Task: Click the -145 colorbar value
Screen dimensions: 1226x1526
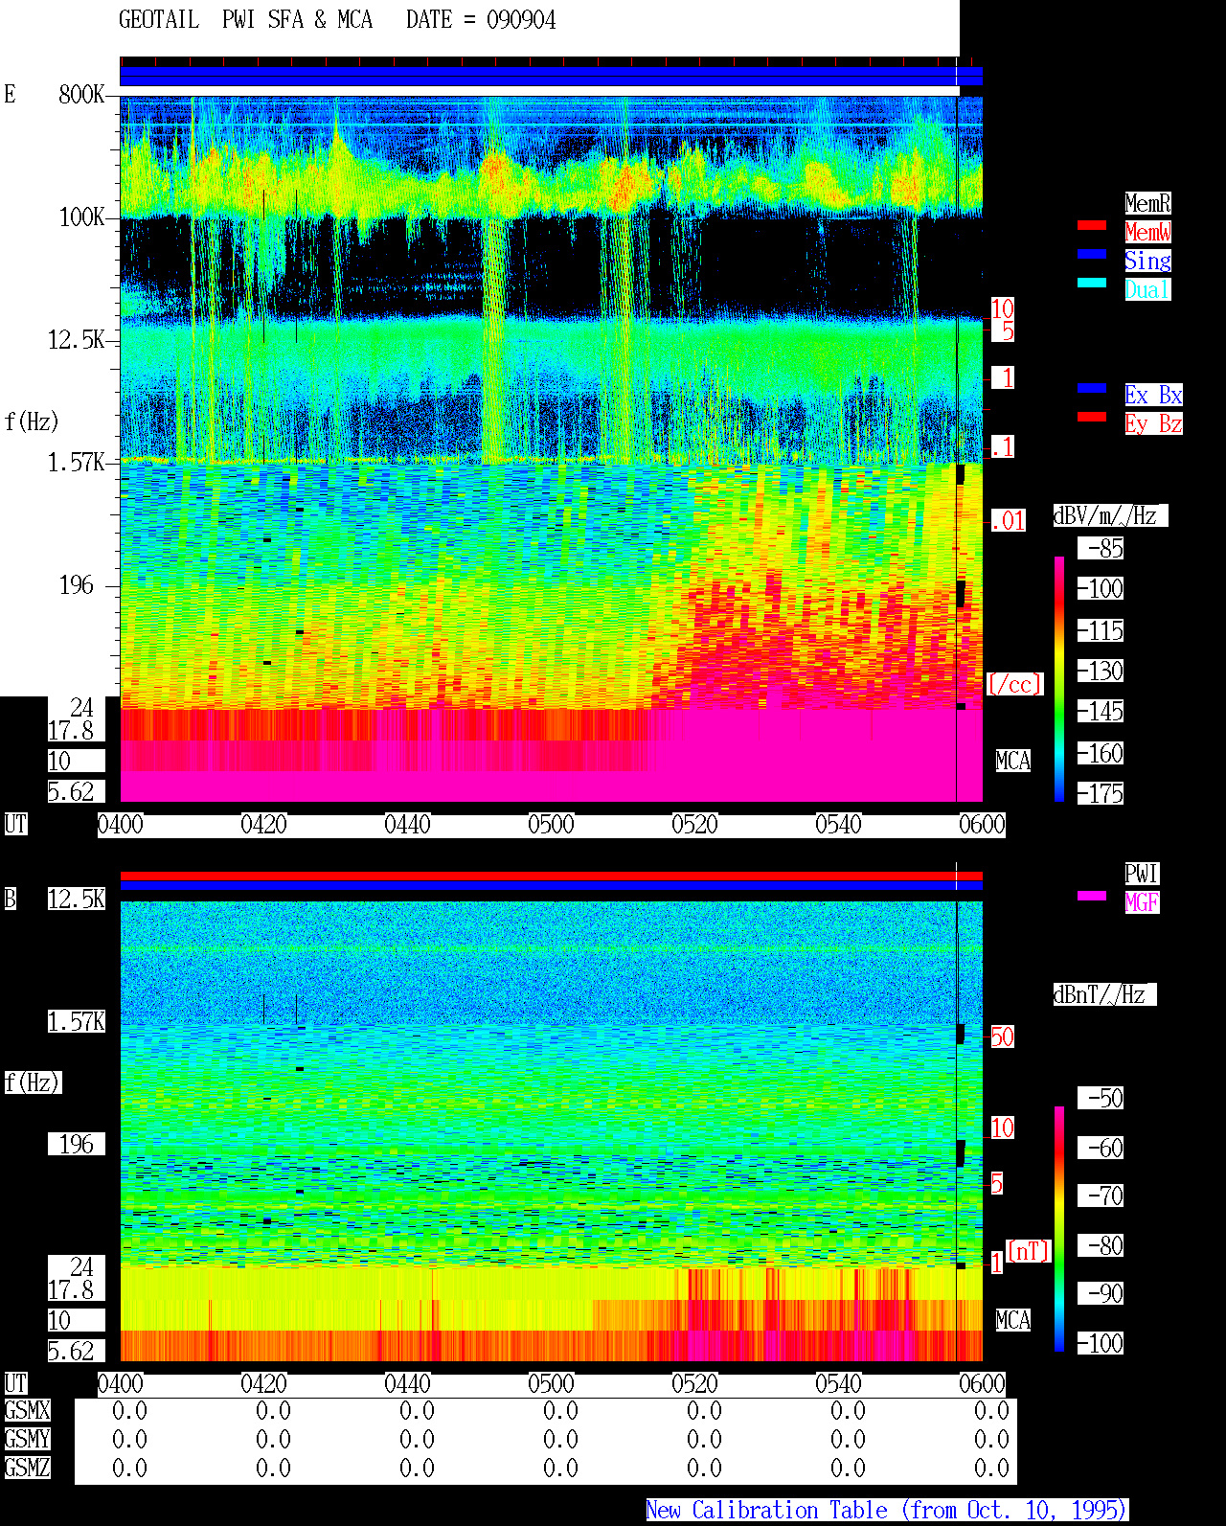Action: pos(1101,712)
